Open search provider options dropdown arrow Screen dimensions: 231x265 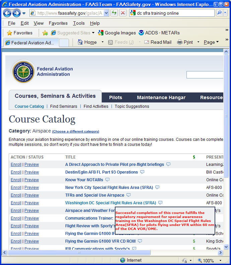225,13
